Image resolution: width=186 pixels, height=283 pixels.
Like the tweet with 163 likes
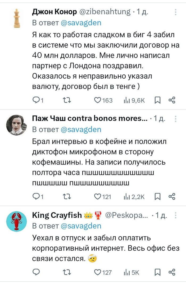(x=98, y=100)
